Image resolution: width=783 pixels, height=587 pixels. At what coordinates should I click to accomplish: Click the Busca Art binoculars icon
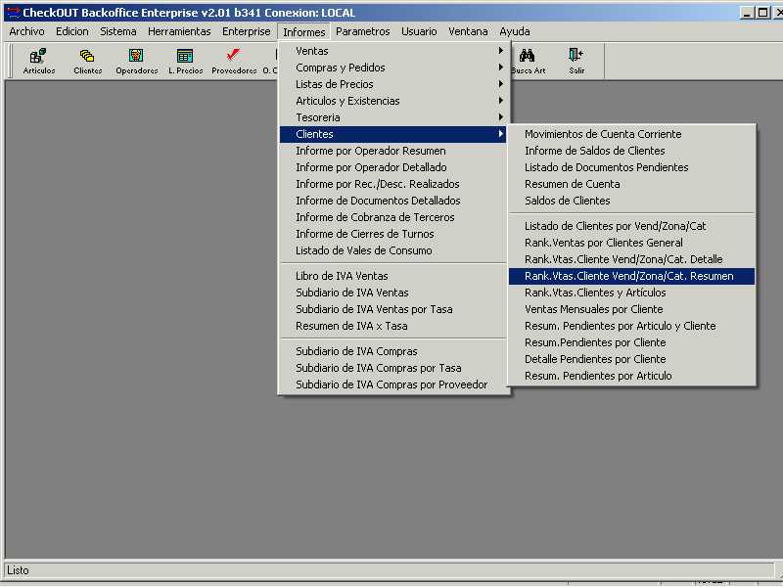(528, 61)
